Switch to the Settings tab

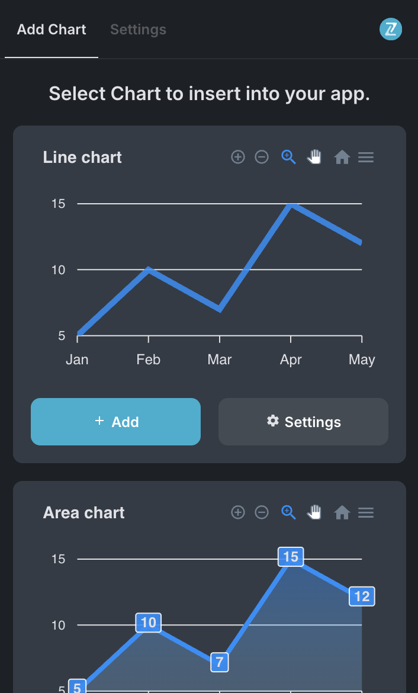point(138,30)
